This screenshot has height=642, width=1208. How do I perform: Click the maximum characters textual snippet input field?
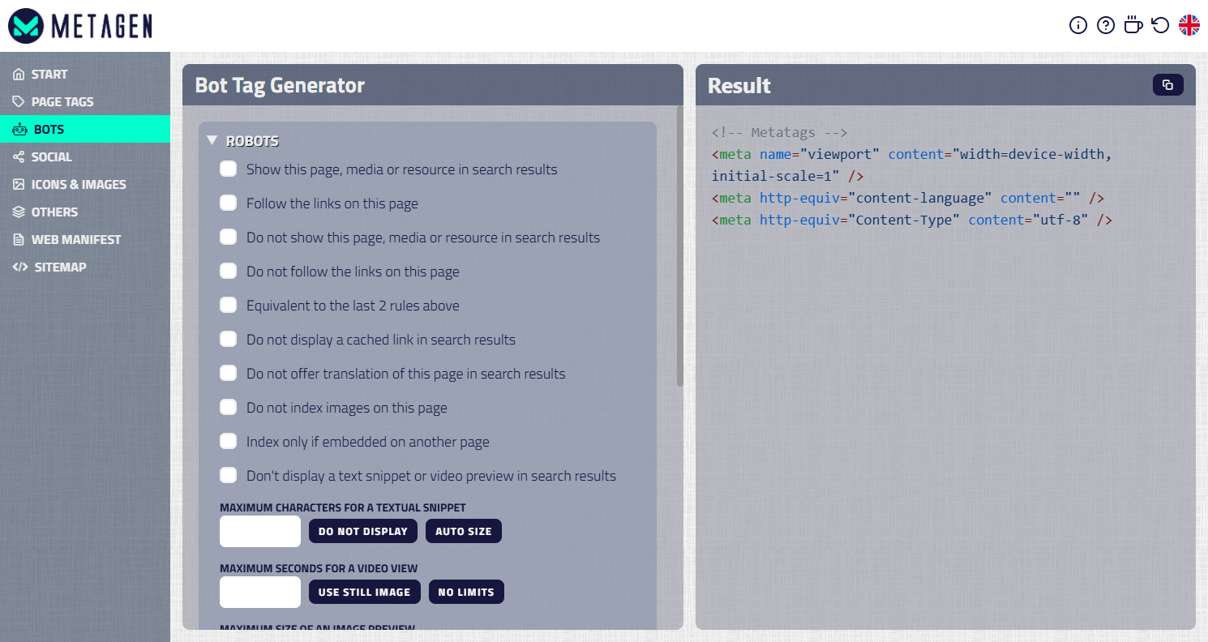tap(259, 531)
